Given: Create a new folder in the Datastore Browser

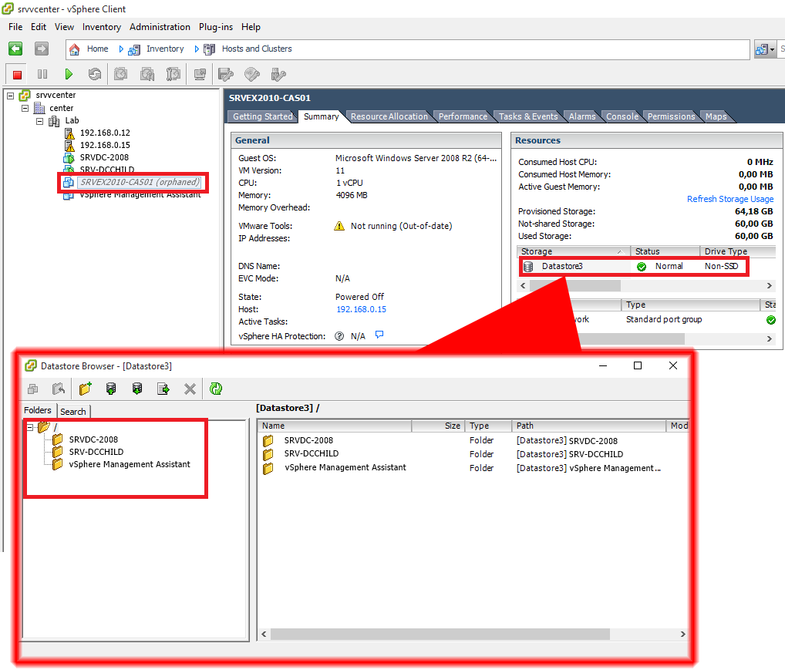Looking at the screenshot, I should [x=85, y=389].
